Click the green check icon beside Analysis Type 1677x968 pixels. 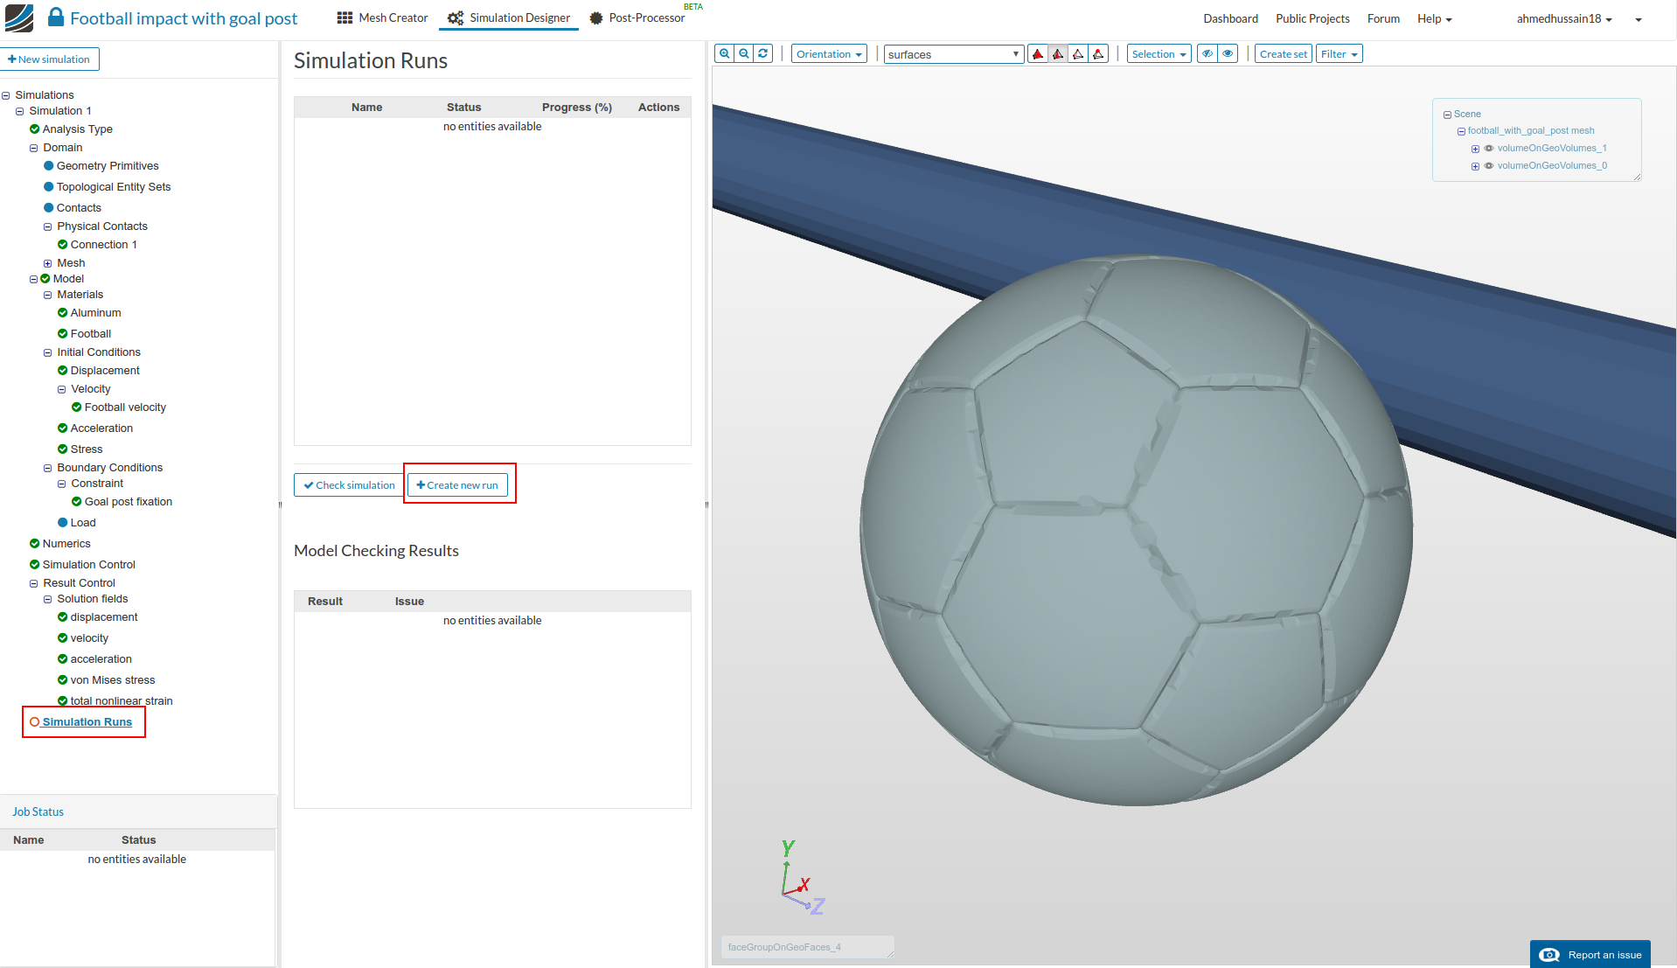click(x=34, y=129)
